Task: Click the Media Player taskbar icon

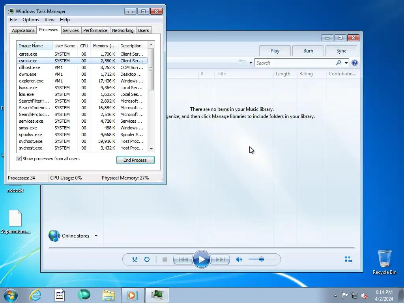Action: coord(133,295)
